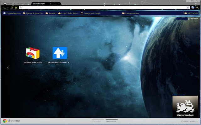Open the Kingdoms of Camelot bookmark
The height and width of the screenshot is (125, 201).
pos(91,13)
